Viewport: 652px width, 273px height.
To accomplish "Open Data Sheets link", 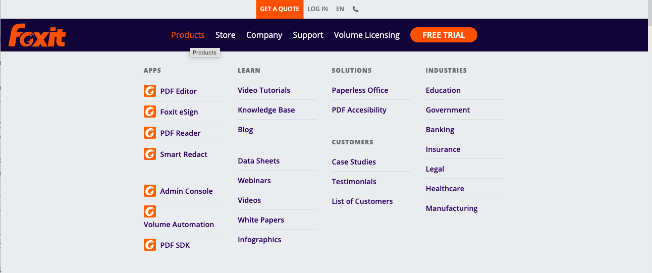I will 258,161.
